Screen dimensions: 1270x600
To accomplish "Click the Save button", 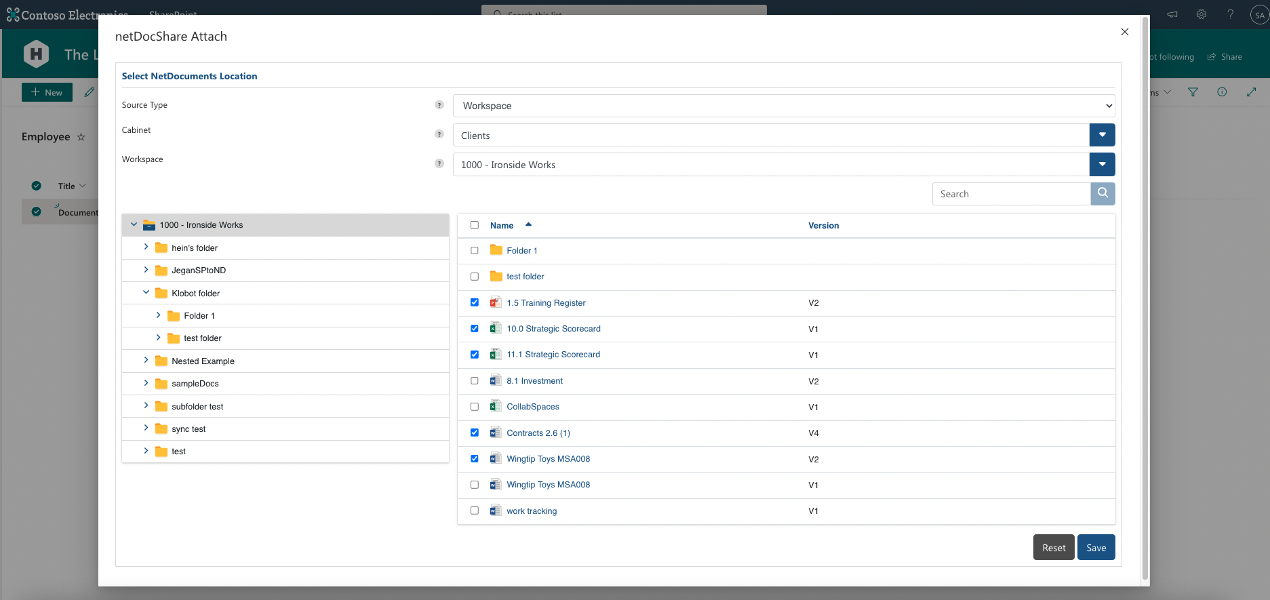I will pyautogui.click(x=1096, y=547).
